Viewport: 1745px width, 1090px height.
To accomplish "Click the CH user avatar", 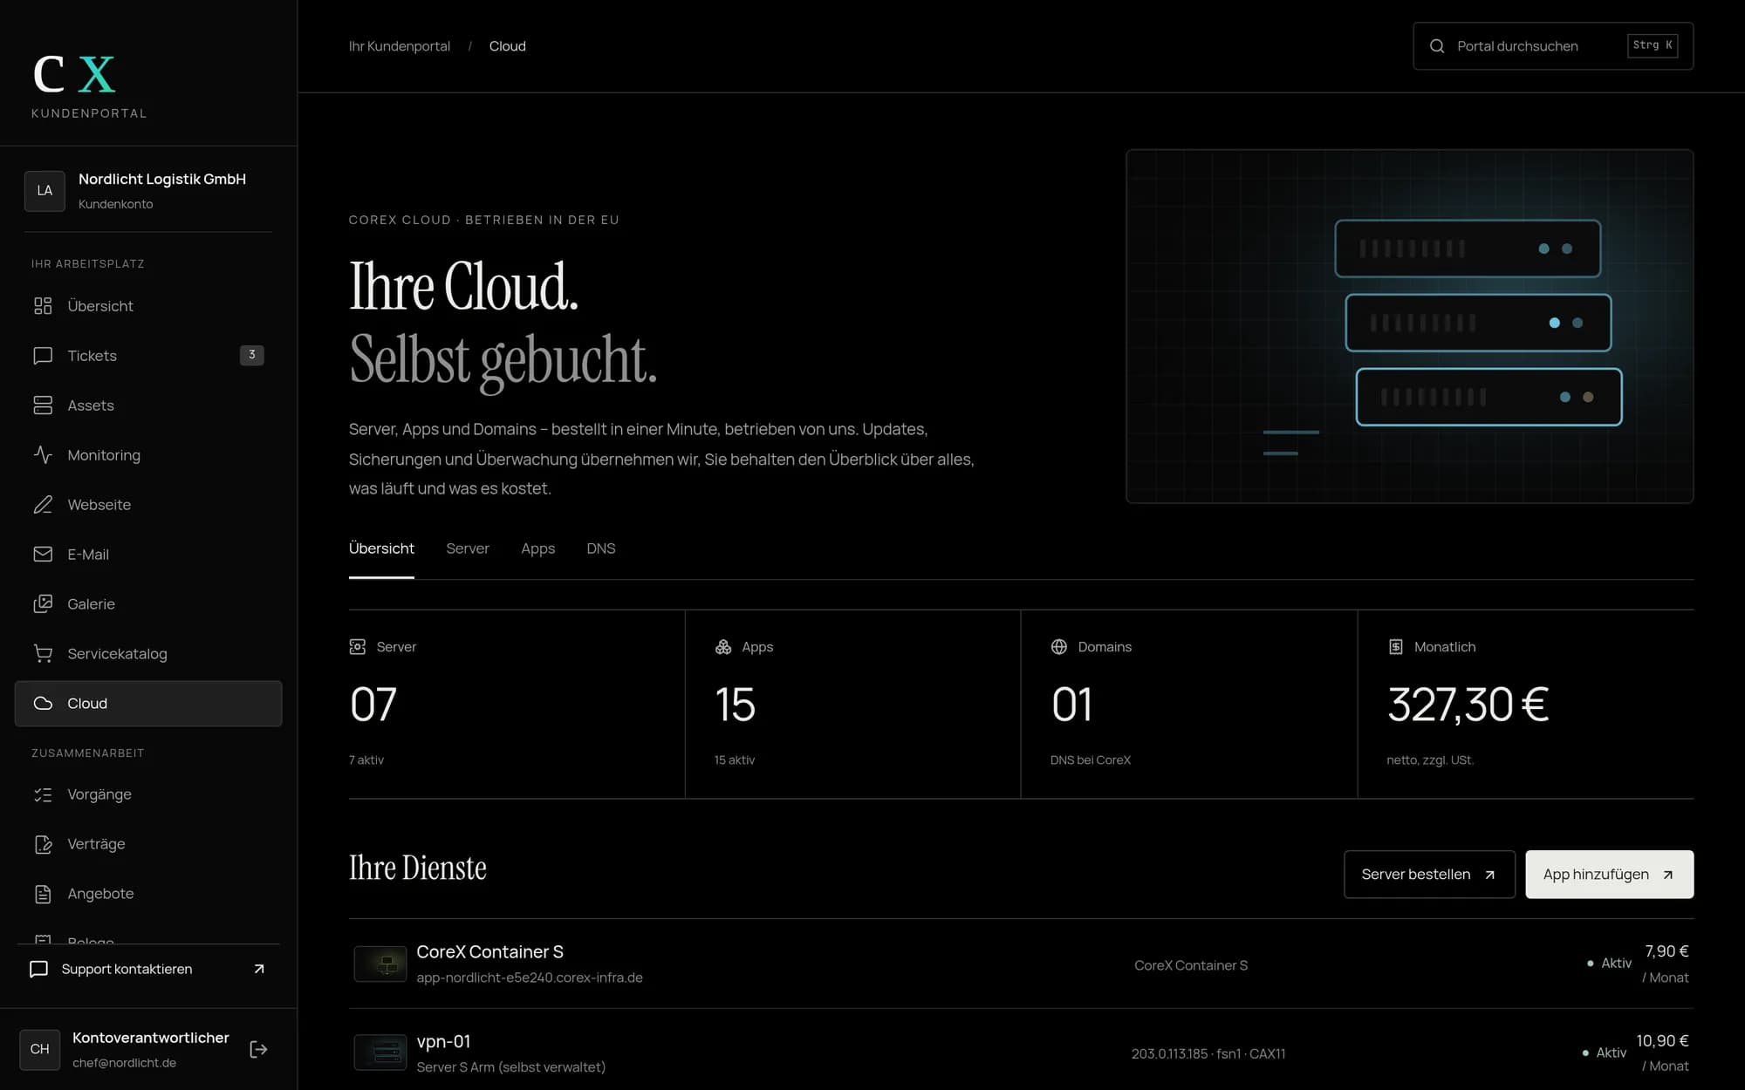I will pyautogui.click(x=40, y=1049).
